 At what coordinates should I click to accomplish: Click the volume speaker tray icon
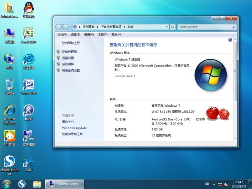click(x=226, y=184)
